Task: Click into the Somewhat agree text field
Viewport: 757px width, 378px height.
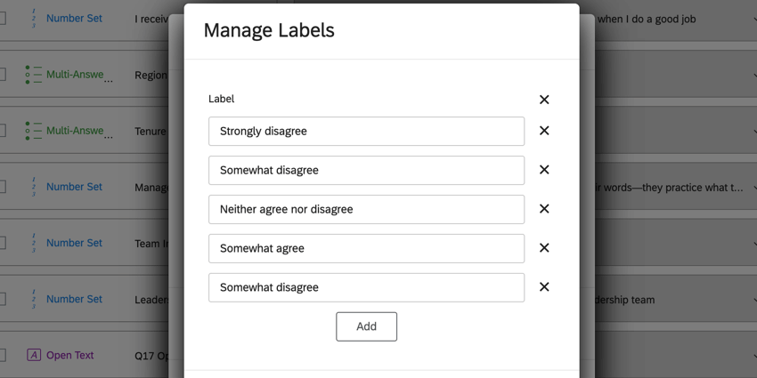Action: click(366, 248)
